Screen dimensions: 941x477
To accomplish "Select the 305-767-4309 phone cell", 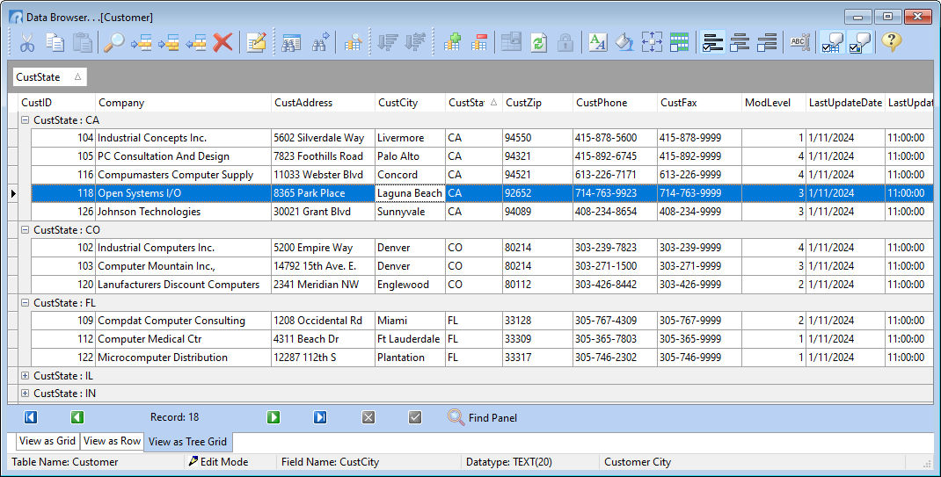I will [x=615, y=321].
